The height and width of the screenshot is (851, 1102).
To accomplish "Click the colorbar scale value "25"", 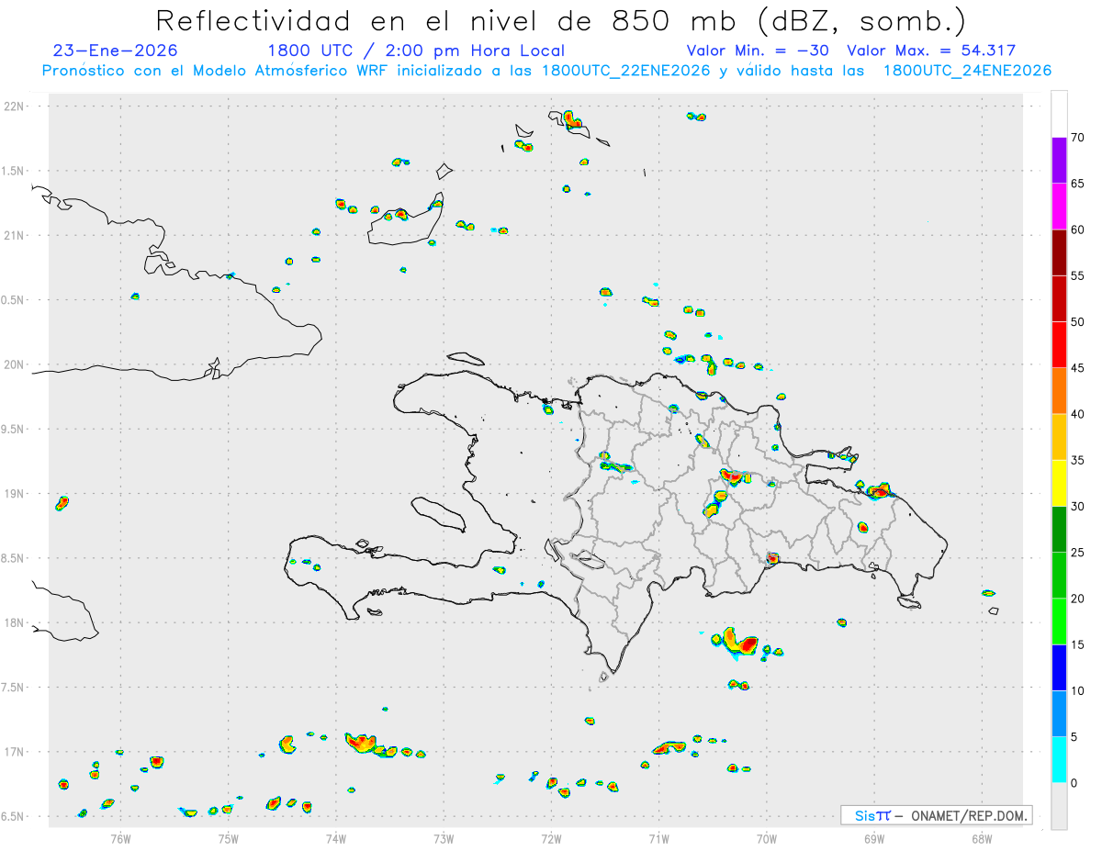I will click(1077, 553).
